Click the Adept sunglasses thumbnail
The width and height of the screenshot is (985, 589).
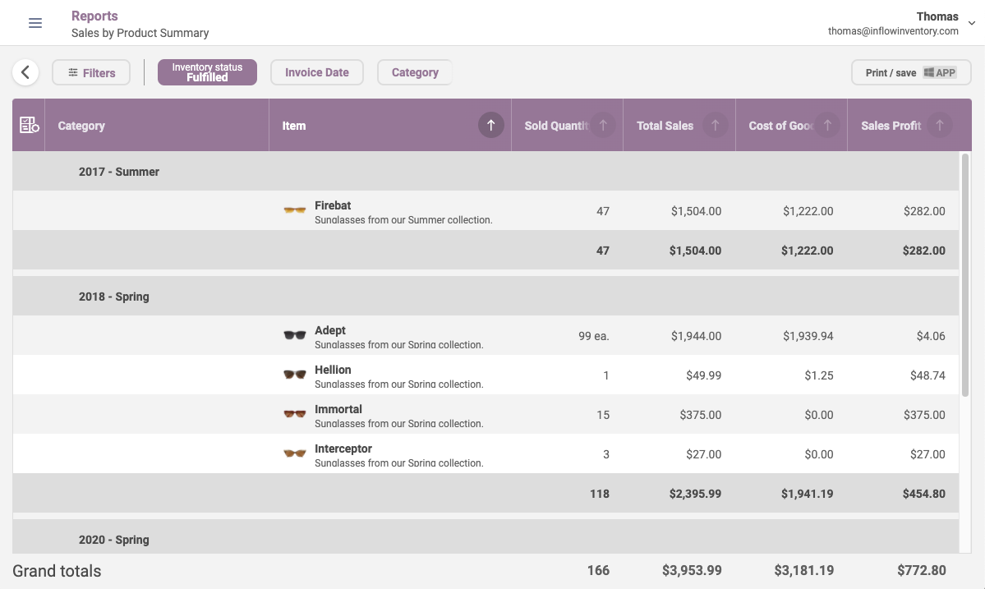[x=295, y=335]
